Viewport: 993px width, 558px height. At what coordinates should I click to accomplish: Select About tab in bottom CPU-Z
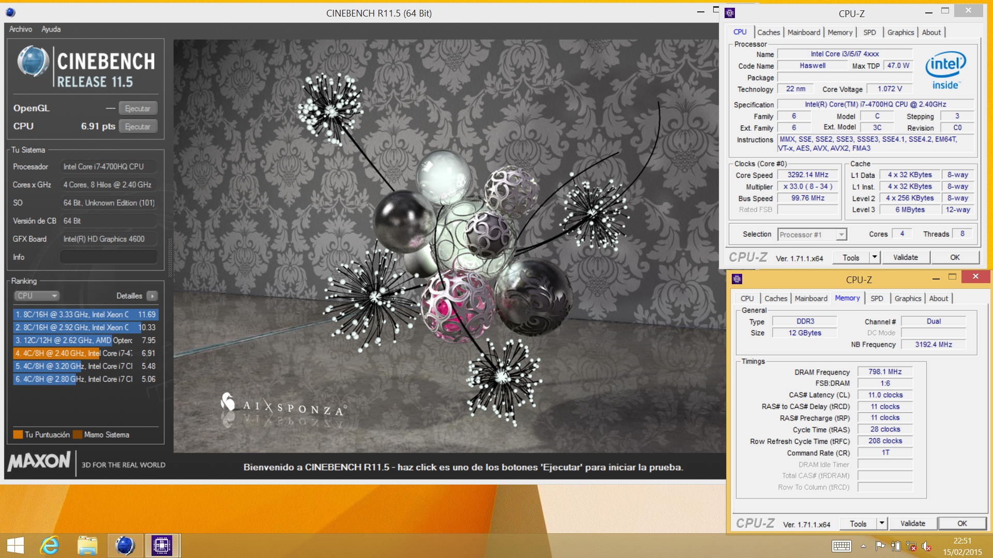tap(939, 298)
